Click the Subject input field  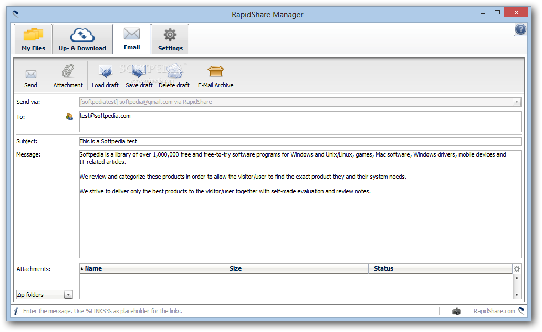click(300, 141)
